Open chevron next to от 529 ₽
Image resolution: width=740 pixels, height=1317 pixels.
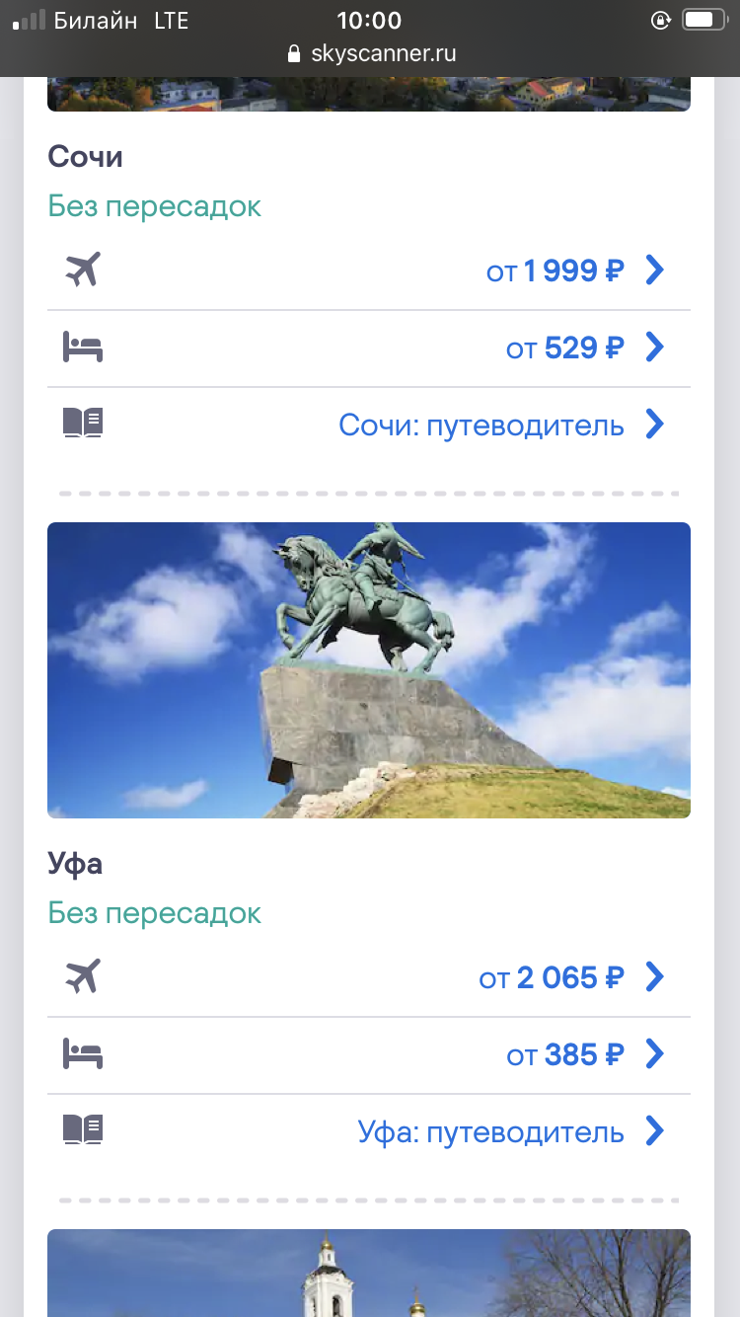tap(654, 348)
